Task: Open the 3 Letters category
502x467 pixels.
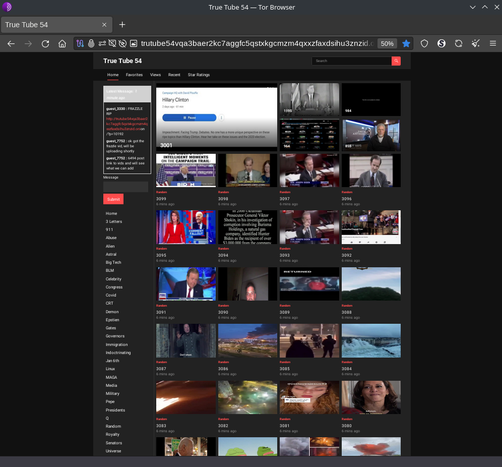Action: [x=113, y=222]
